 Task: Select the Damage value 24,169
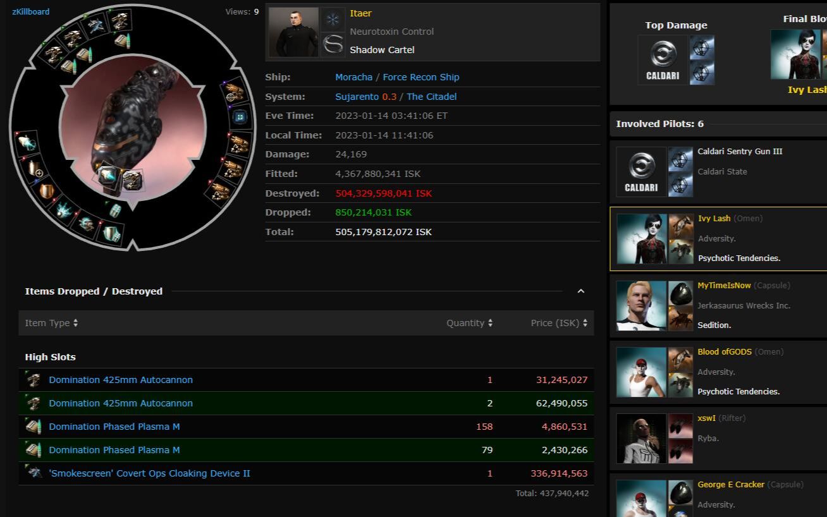[x=351, y=154]
